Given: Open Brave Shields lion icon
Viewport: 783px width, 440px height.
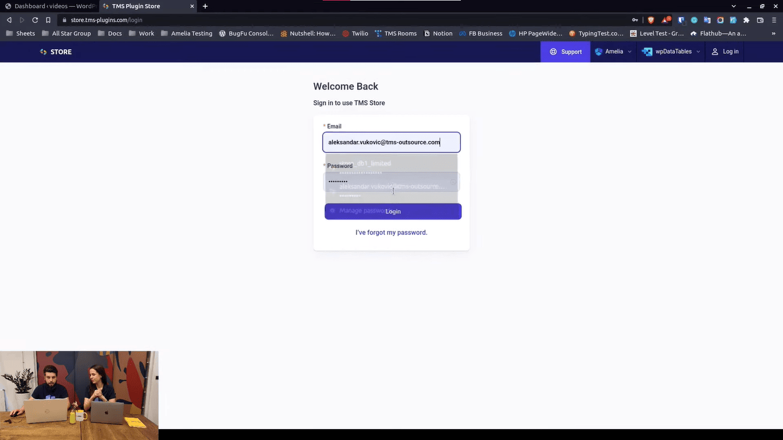Looking at the screenshot, I should click(651, 20).
